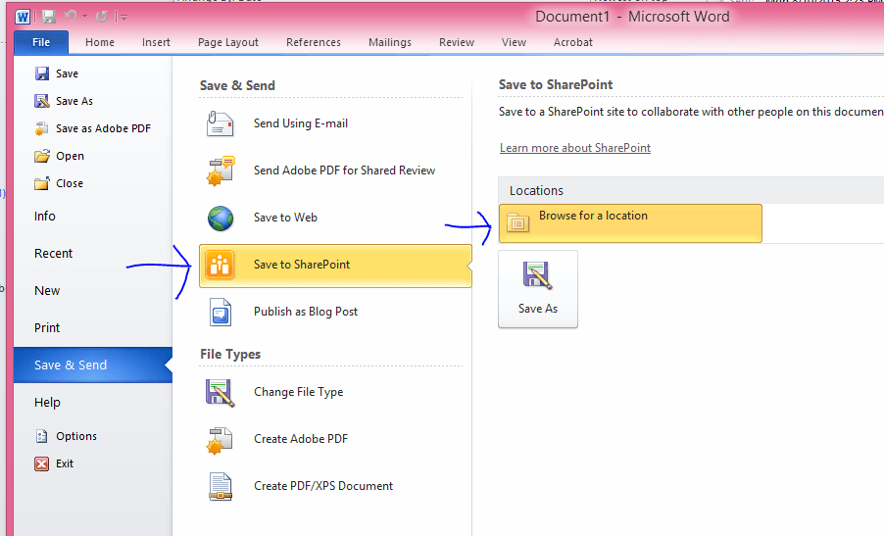
Task: Click the 'Save as Adobe PDF' label
Action: tap(103, 128)
